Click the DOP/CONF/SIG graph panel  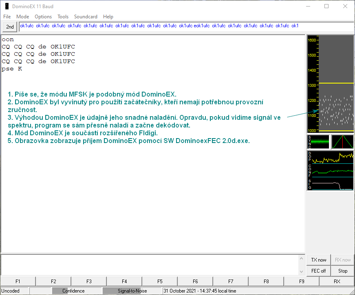330,170
